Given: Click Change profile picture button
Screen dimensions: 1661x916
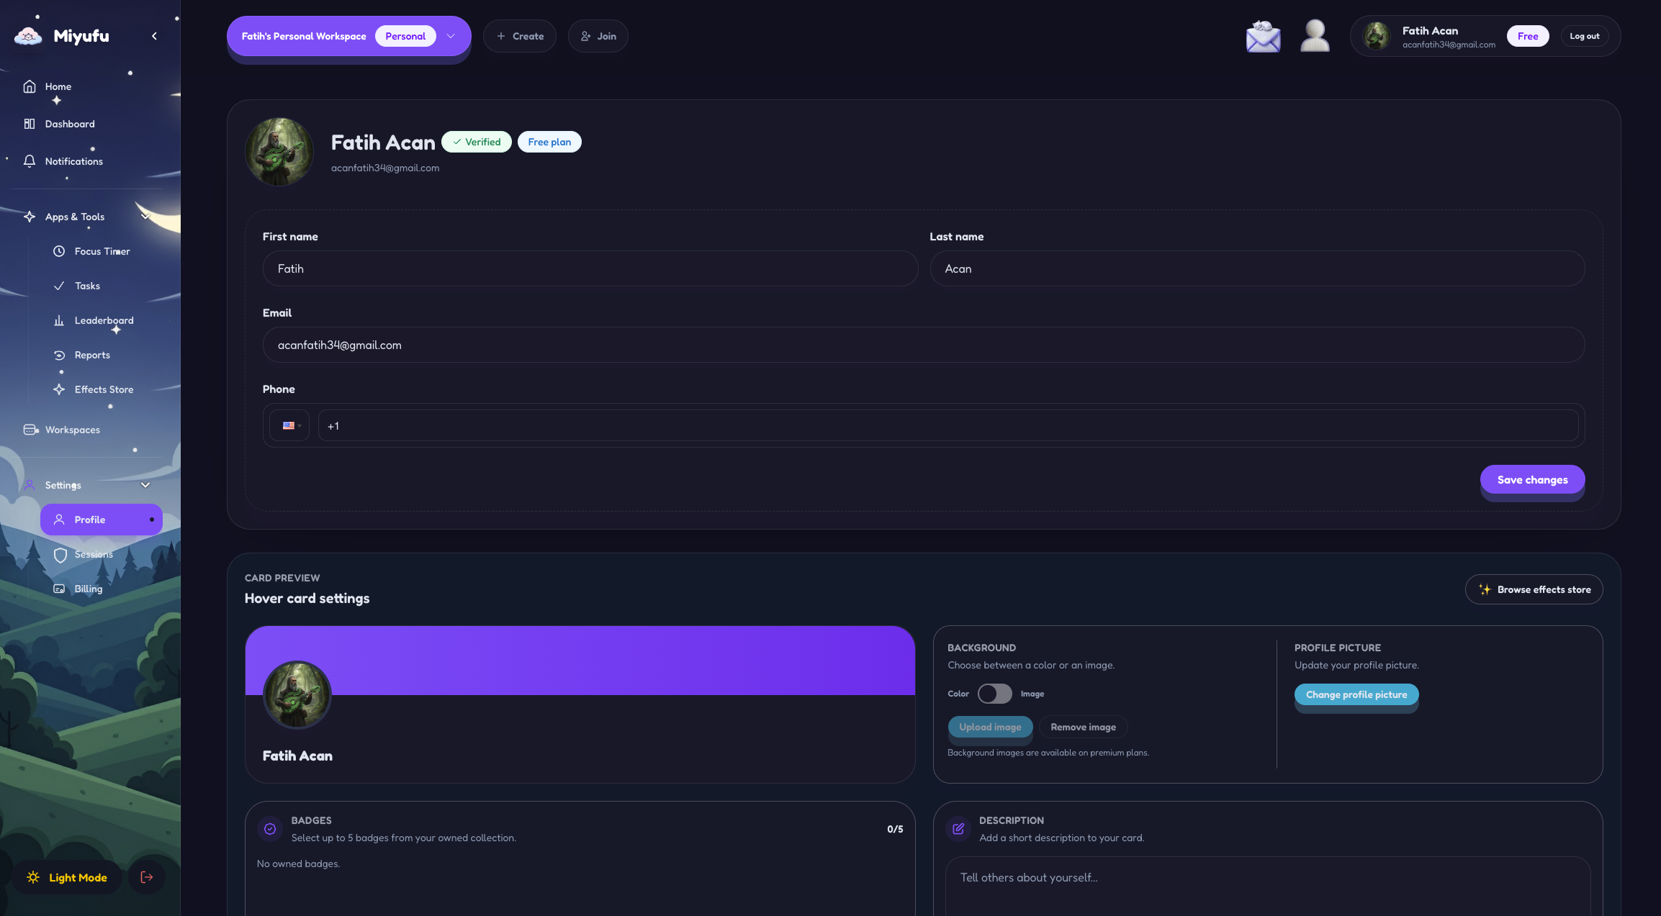Looking at the screenshot, I should pyautogui.click(x=1356, y=694).
